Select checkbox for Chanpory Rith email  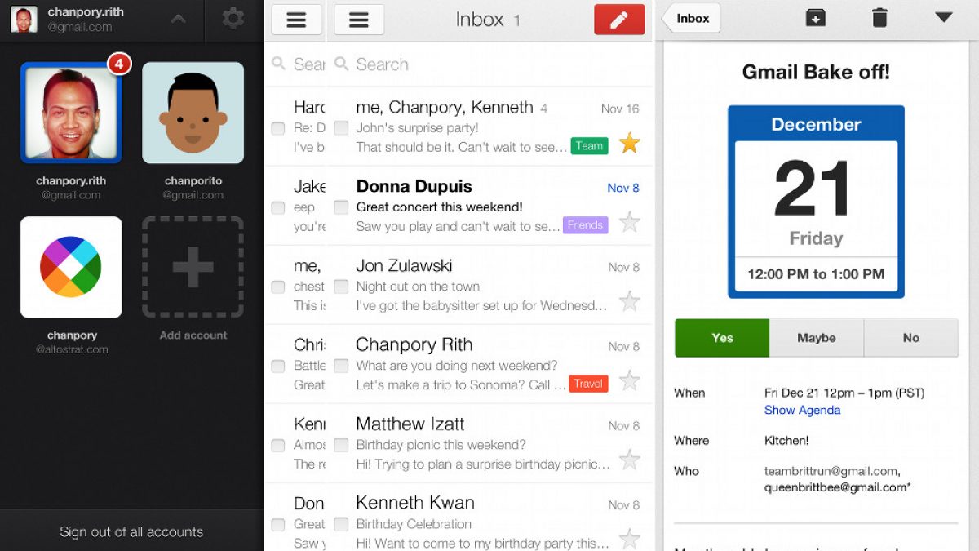coord(341,366)
